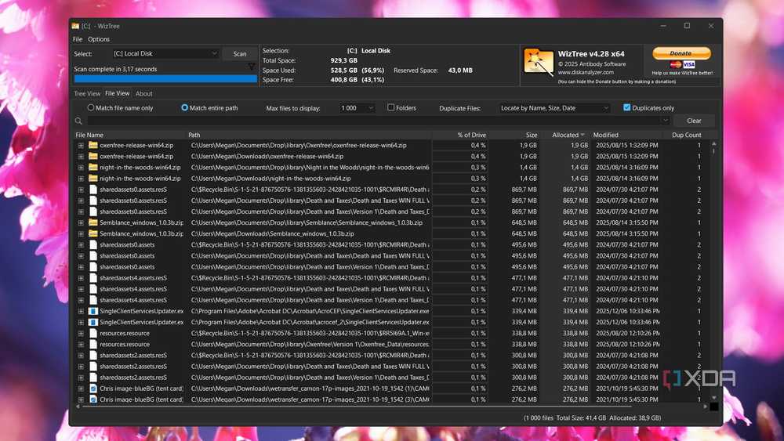
Task: Click the filter funnel icon beside scan status
Action: point(252,67)
